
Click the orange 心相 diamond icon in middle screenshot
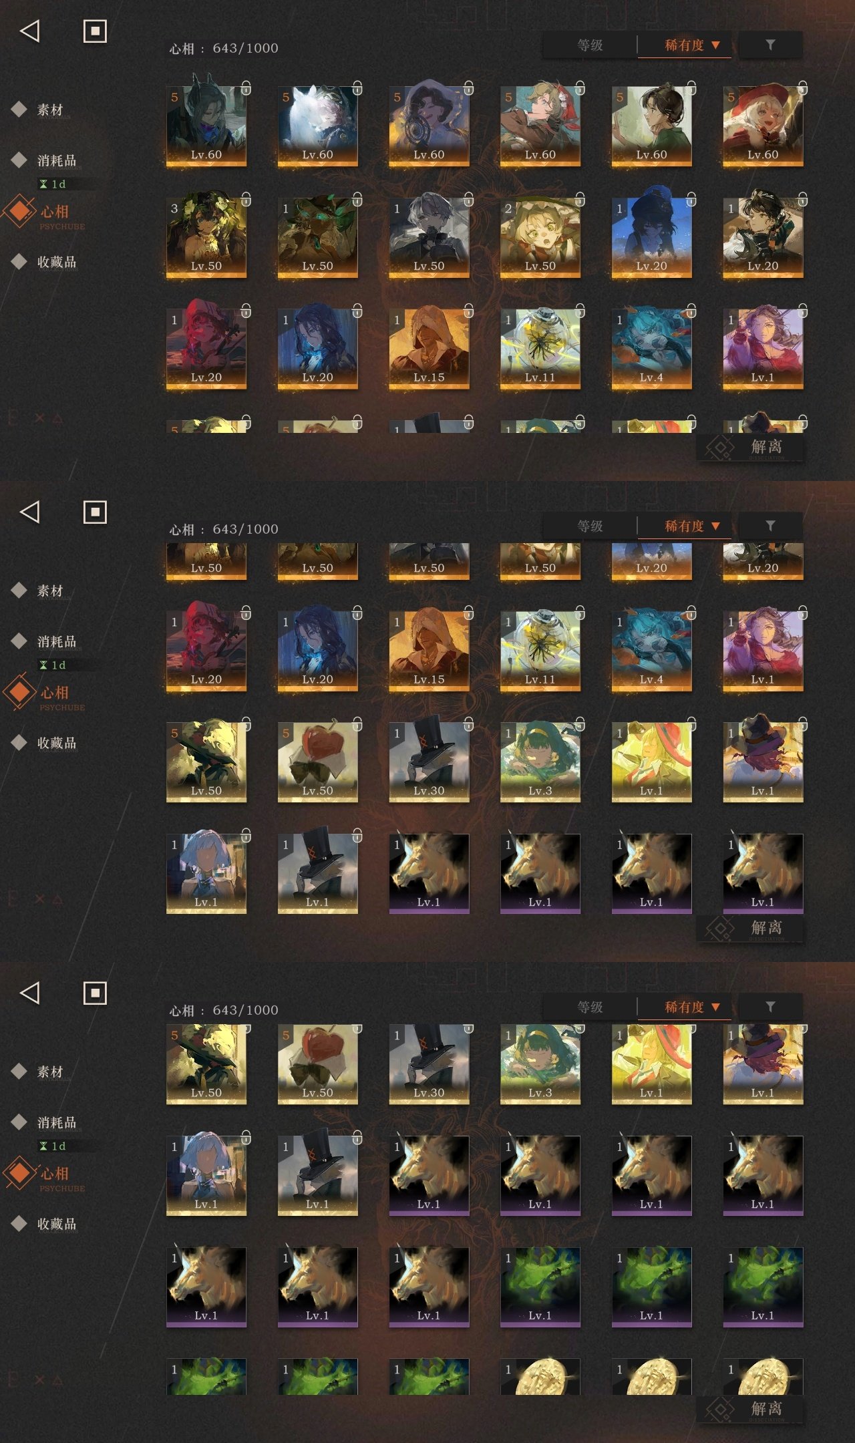[19, 692]
